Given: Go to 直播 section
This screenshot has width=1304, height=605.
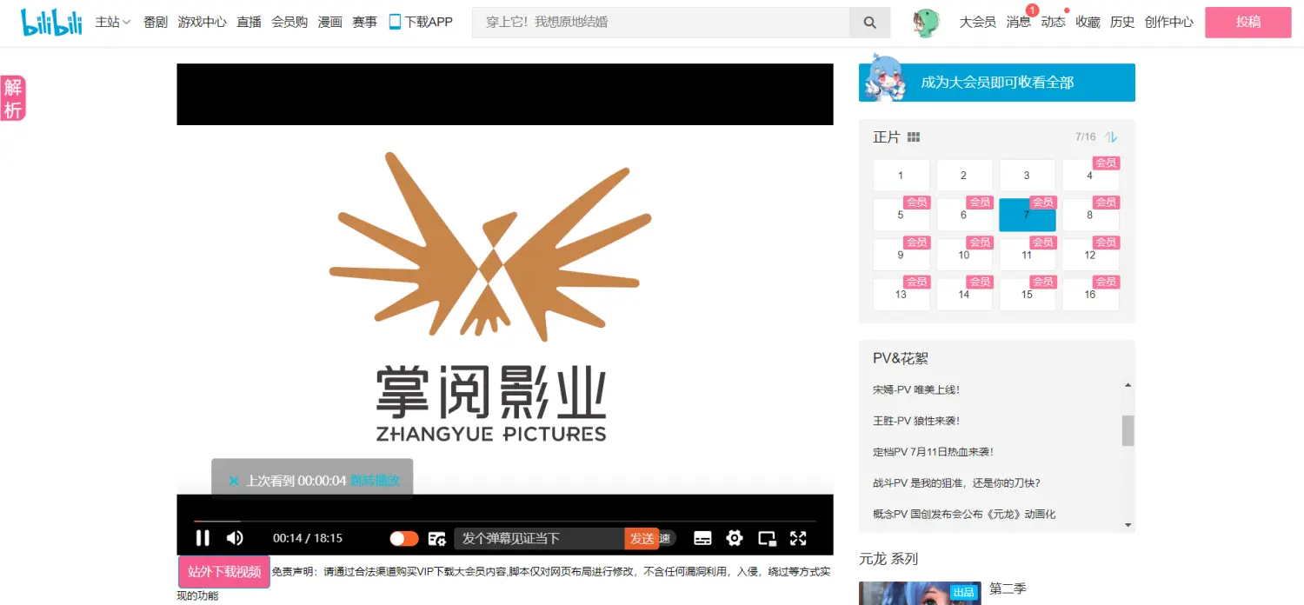Looking at the screenshot, I should click(249, 22).
